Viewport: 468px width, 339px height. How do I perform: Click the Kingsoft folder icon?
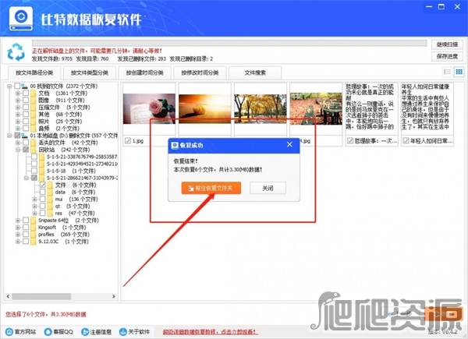(34, 228)
